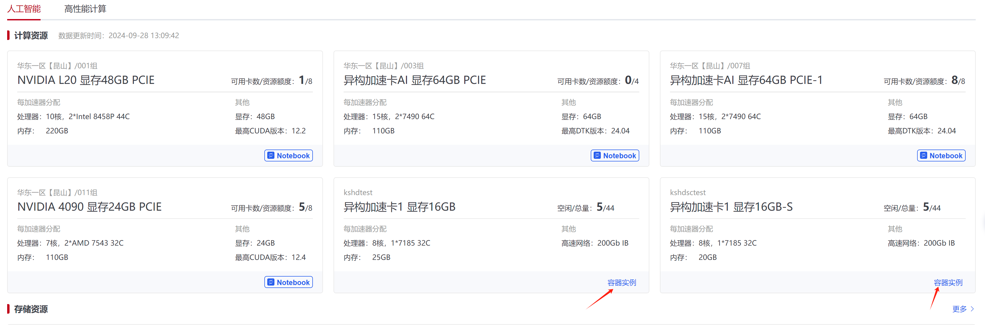Open 容器实例 link on kshdsctest card
This screenshot has width=985, height=325.
(948, 282)
